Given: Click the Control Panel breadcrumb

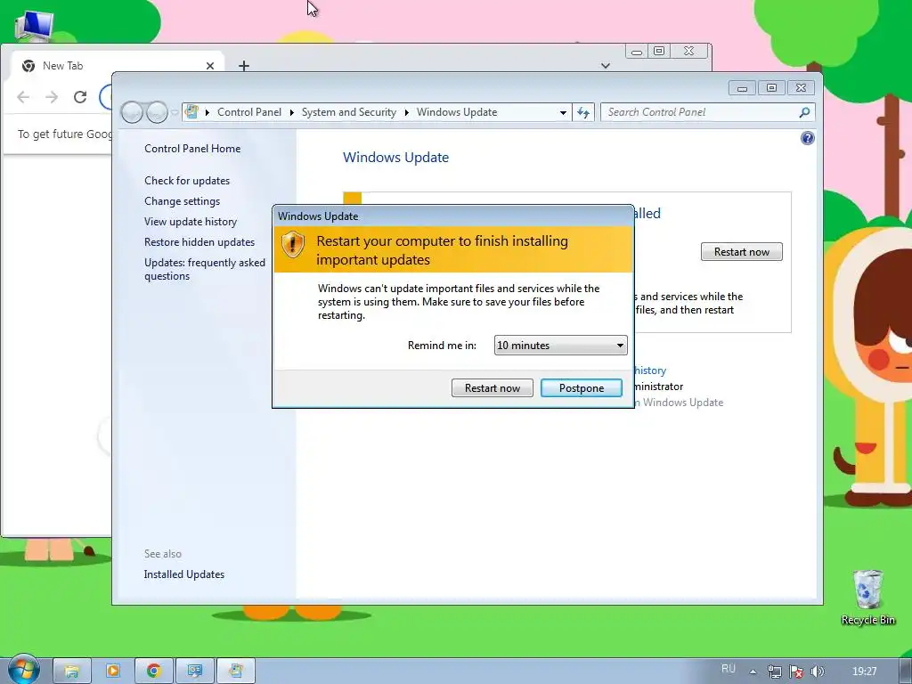Looking at the screenshot, I should [249, 112].
